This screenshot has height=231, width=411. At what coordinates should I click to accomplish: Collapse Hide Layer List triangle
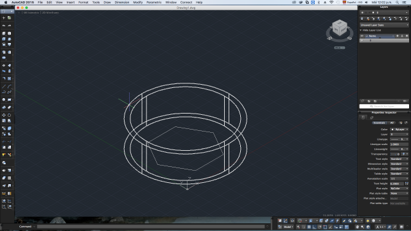361,30
